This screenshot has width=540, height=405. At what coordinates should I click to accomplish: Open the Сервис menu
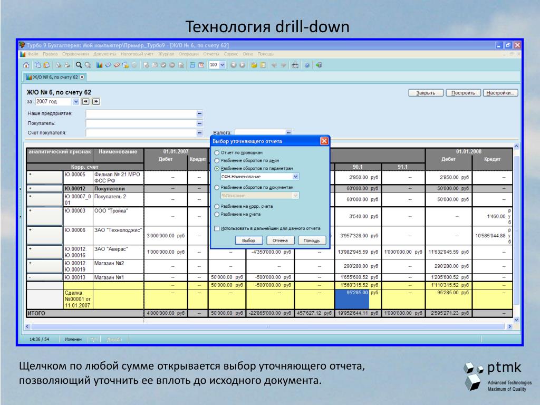(231, 54)
